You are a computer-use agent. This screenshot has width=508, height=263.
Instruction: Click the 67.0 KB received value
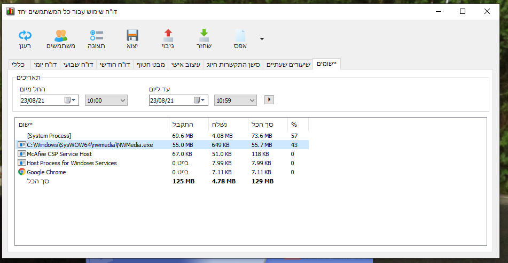coord(182,154)
